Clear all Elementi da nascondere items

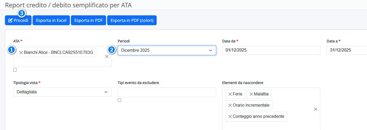click(x=315, y=109)
